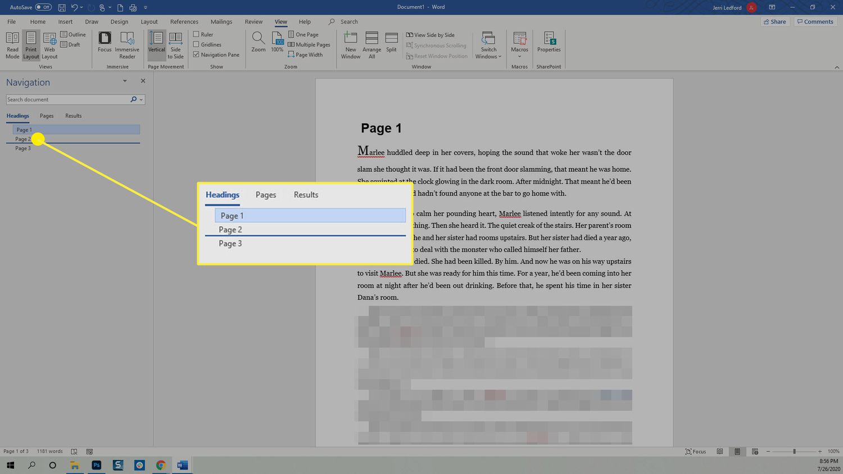Open the References ribbon tab
The image size is (843, 474).
[184, 21]
